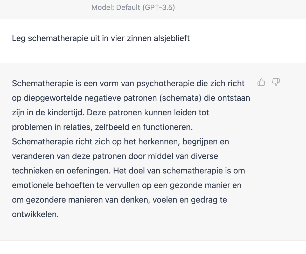Click the words 'emotionele behoeften' in the answer
The width and height of the screenshot is (306, 254).
pos(53,185)
